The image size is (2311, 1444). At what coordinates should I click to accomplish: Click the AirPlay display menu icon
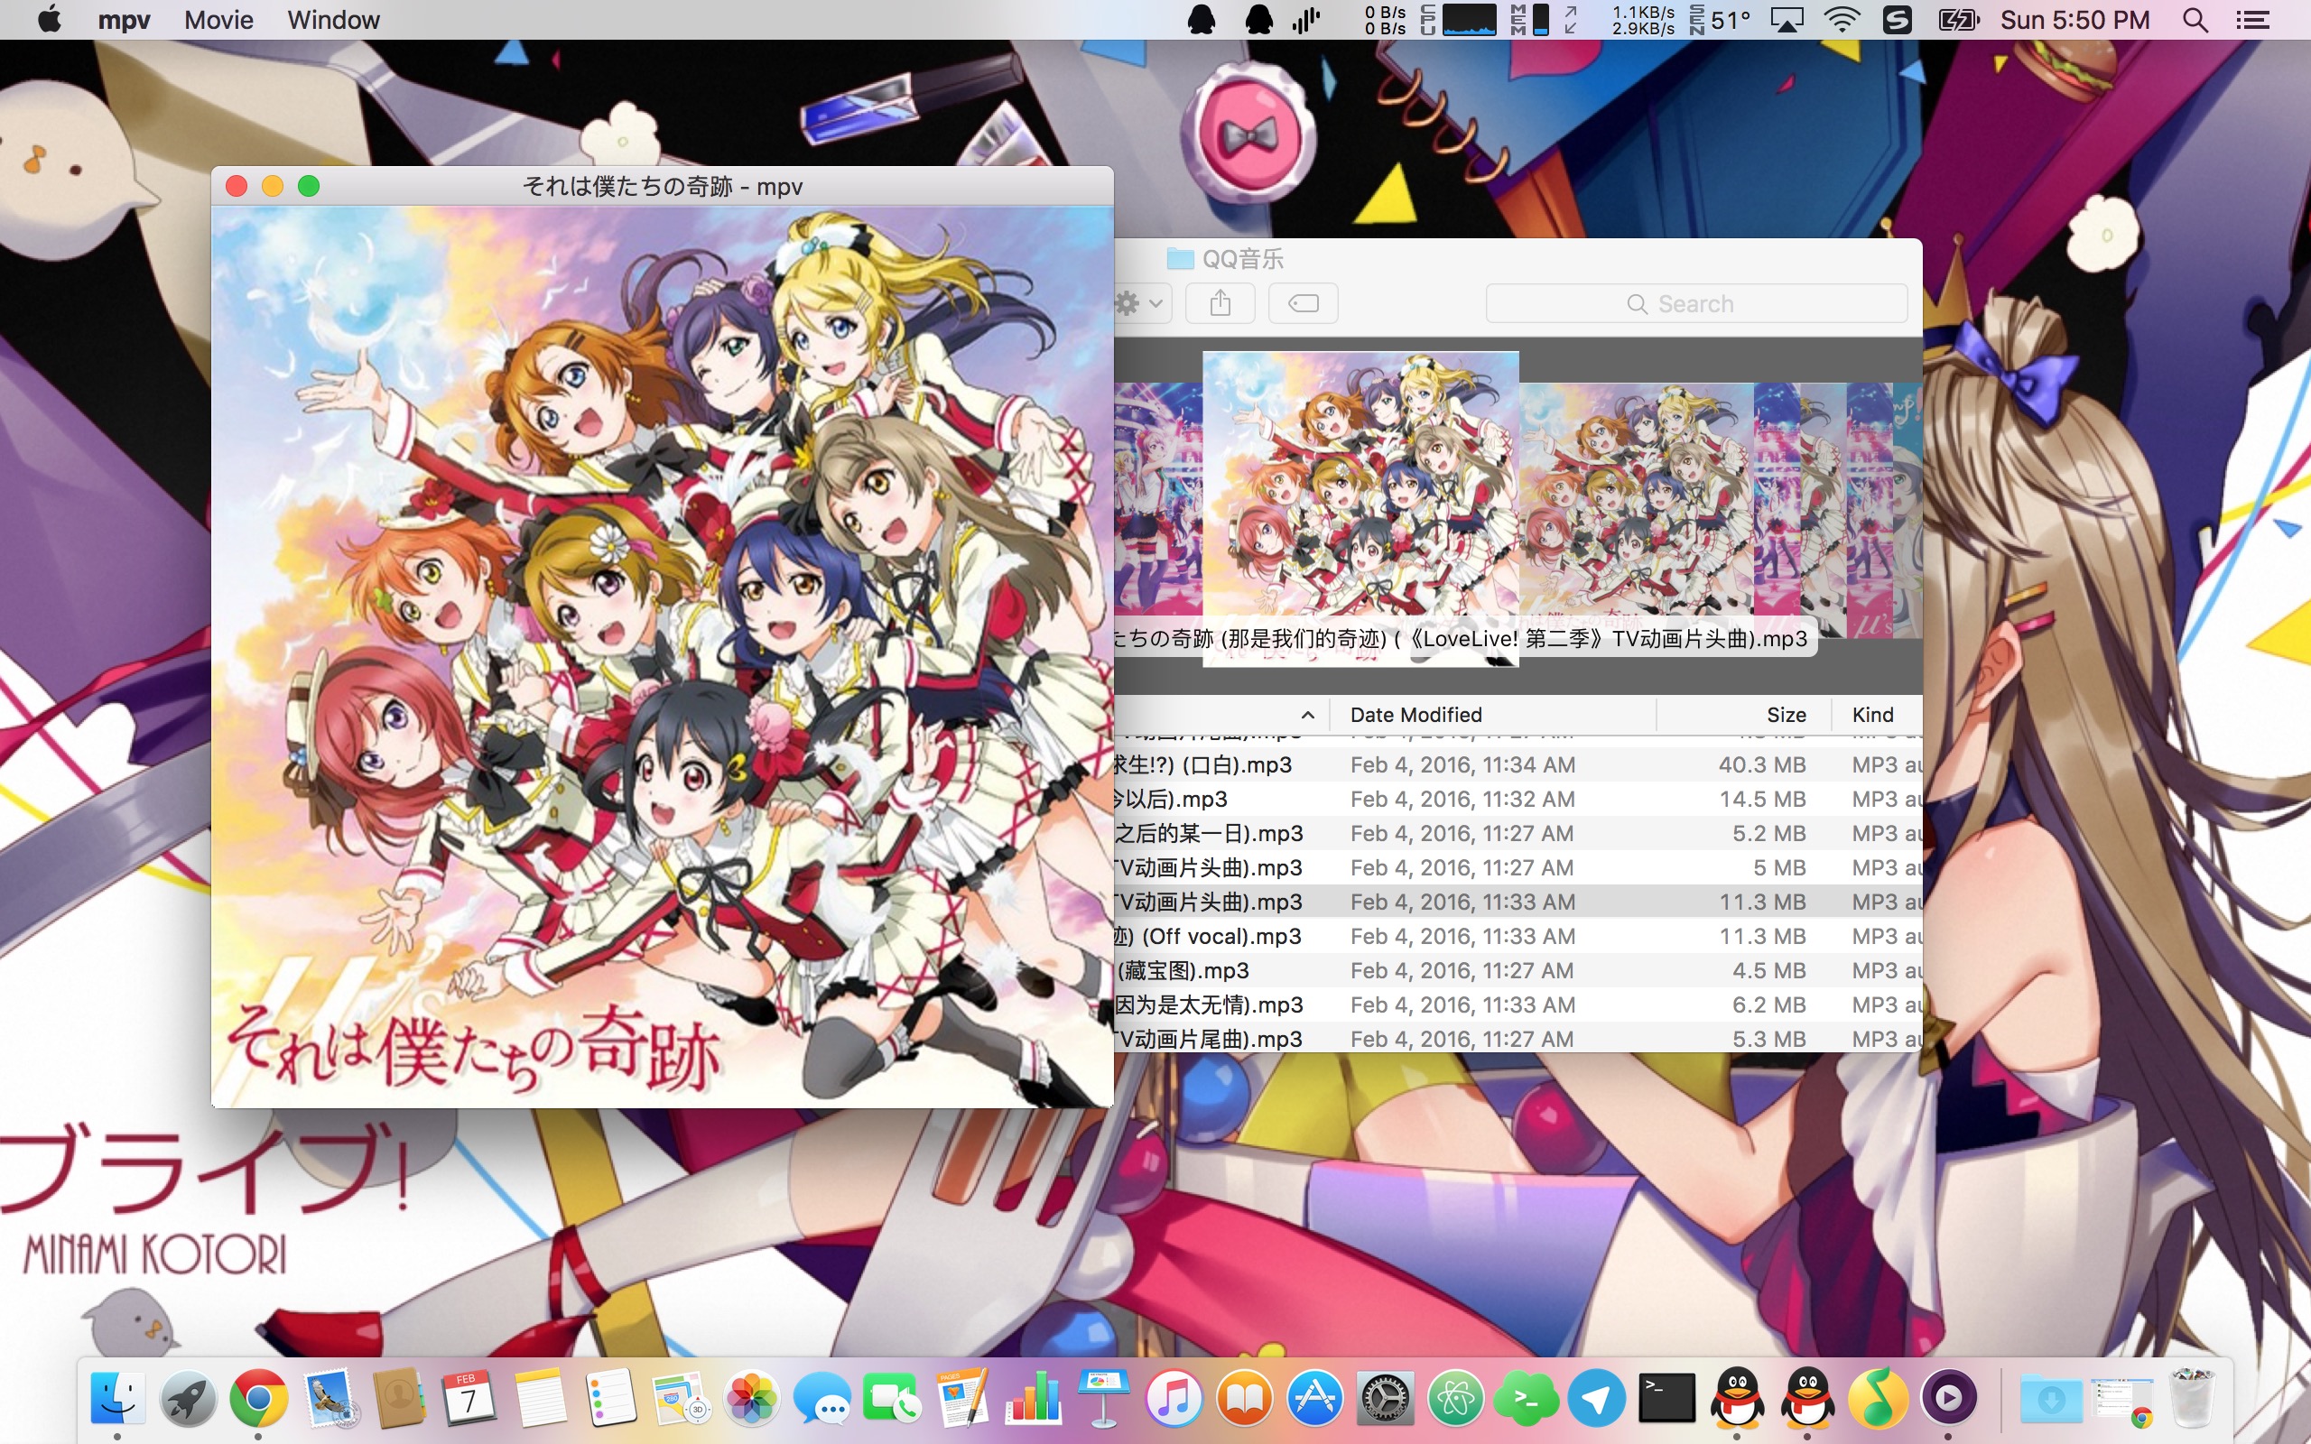[1787, 20]
